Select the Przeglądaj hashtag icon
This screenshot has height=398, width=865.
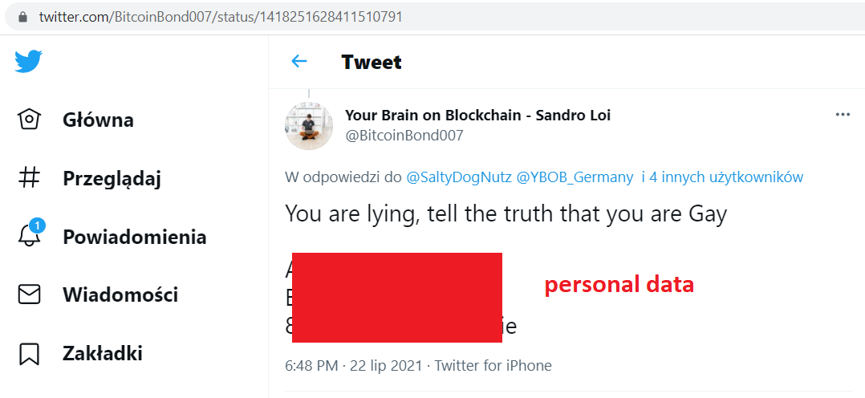29,178
